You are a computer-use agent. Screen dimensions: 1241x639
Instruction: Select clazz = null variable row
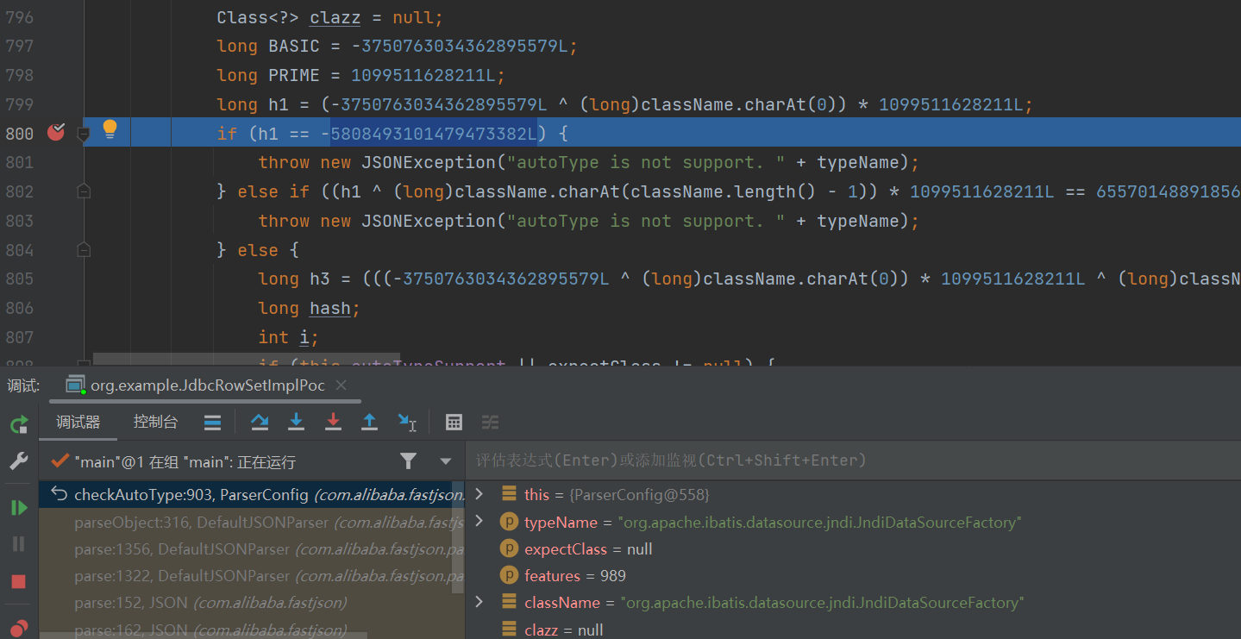click(564, 630)
